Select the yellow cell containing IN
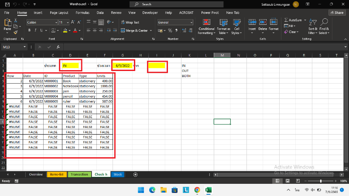Image resolution: width=349 pixels, height=196 pixels. pos(70,65)
